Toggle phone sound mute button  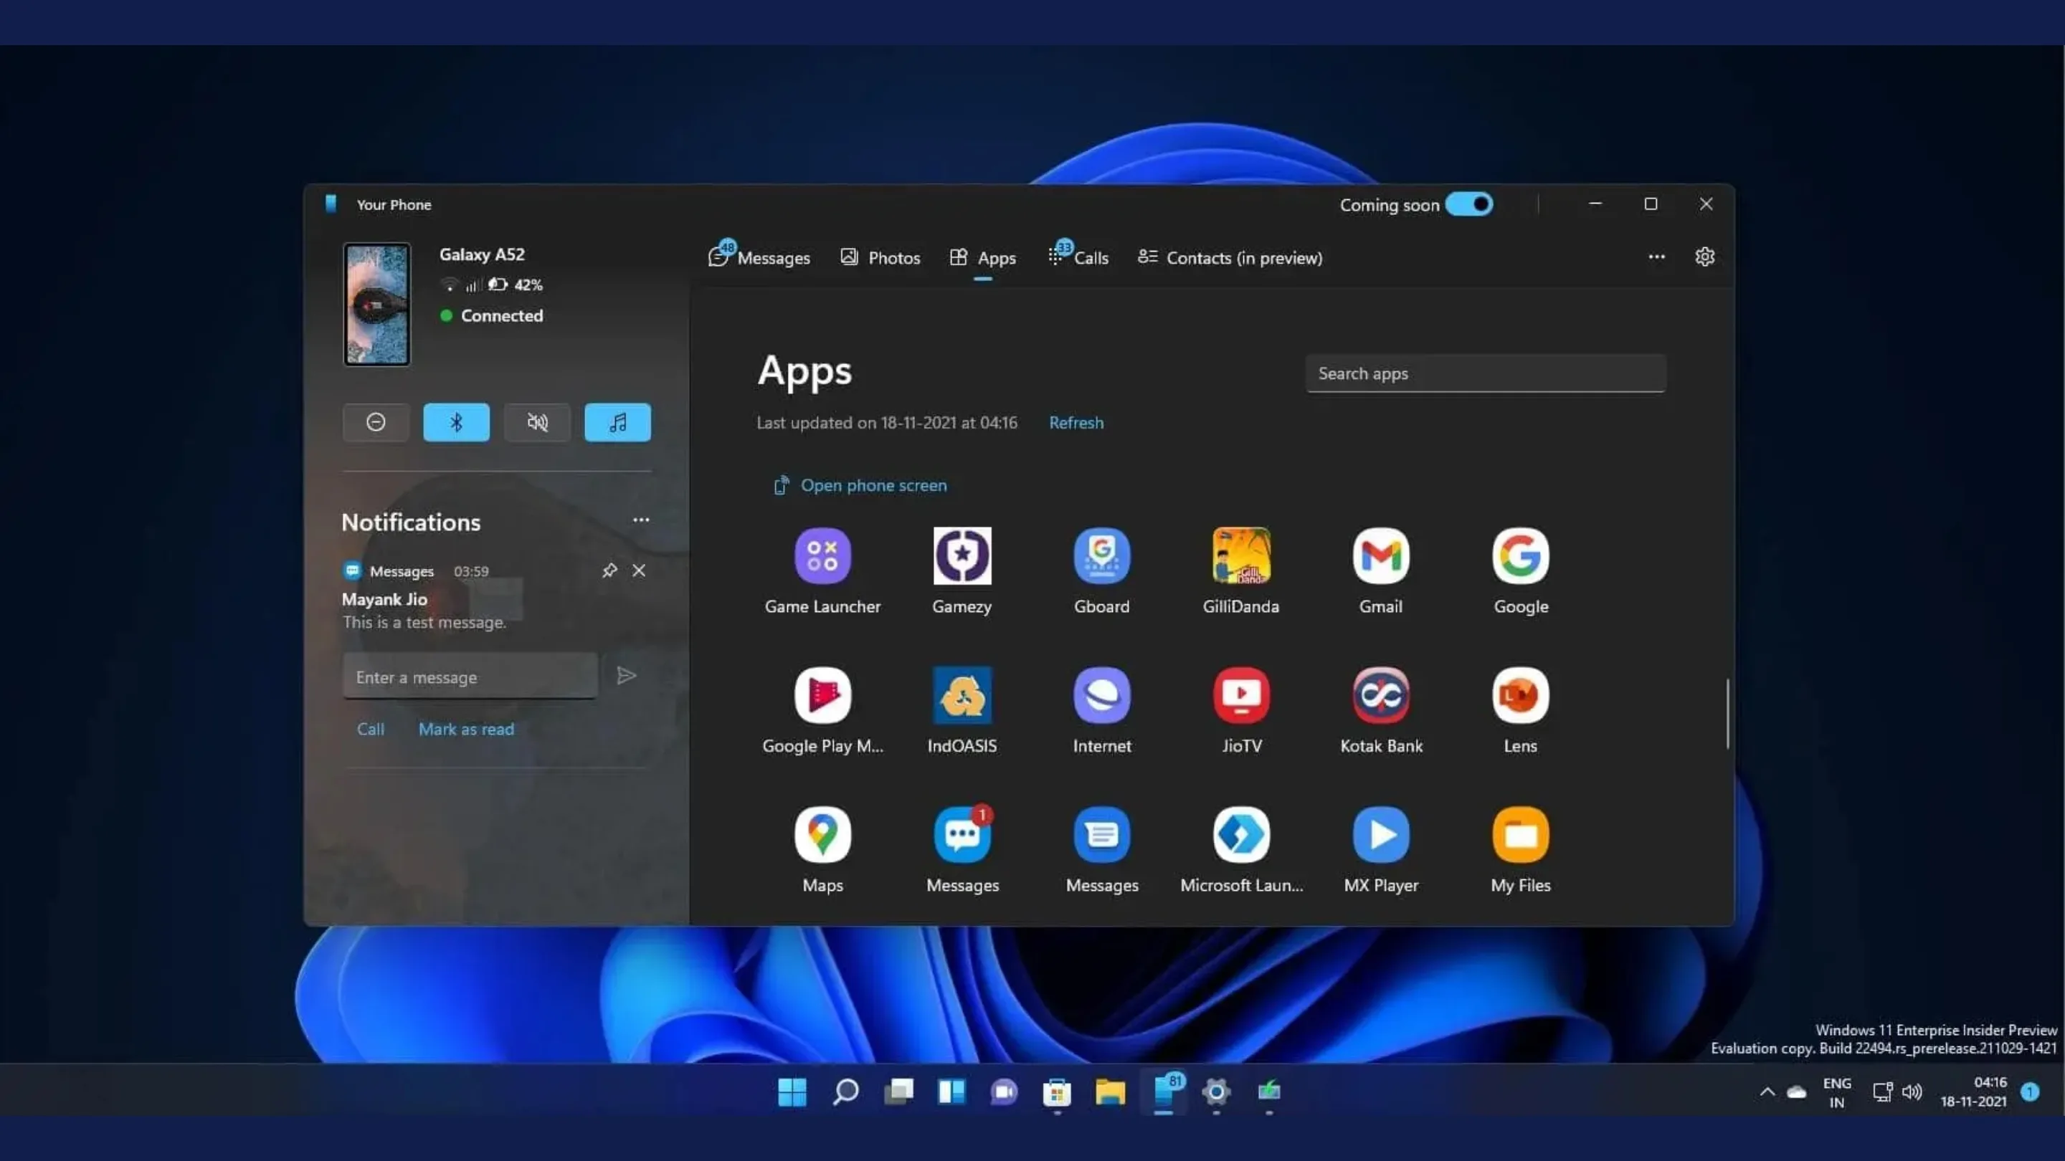click(537, 422)
